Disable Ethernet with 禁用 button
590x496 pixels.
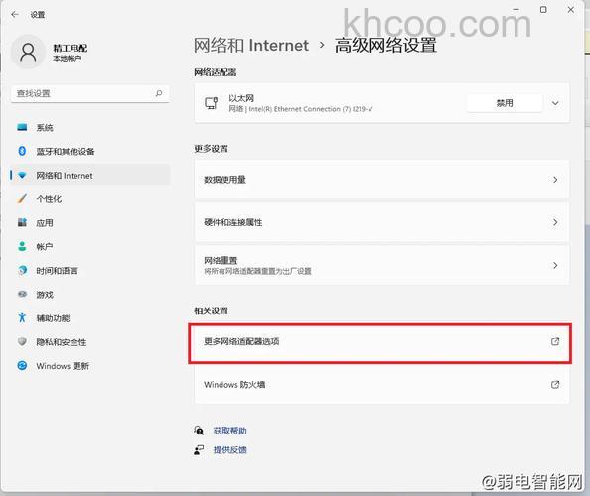point(505,103)
